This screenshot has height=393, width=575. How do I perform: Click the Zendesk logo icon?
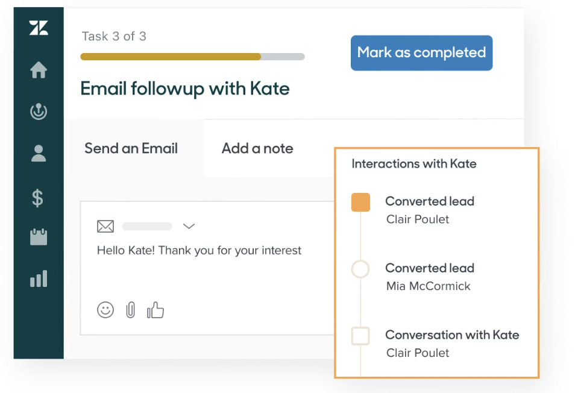click(38, 28)
